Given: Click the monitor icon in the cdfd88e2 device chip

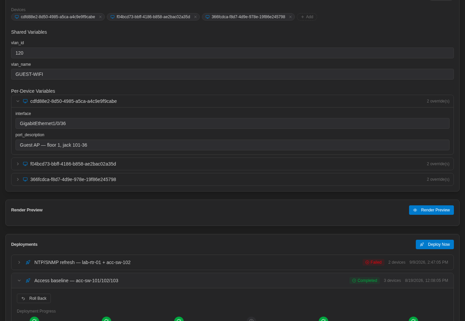Looking at the screenshot, I should coord(17,17).
